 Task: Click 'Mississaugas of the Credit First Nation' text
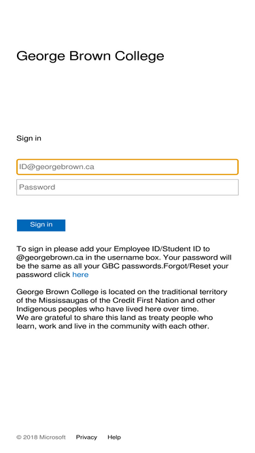[109, 300]
